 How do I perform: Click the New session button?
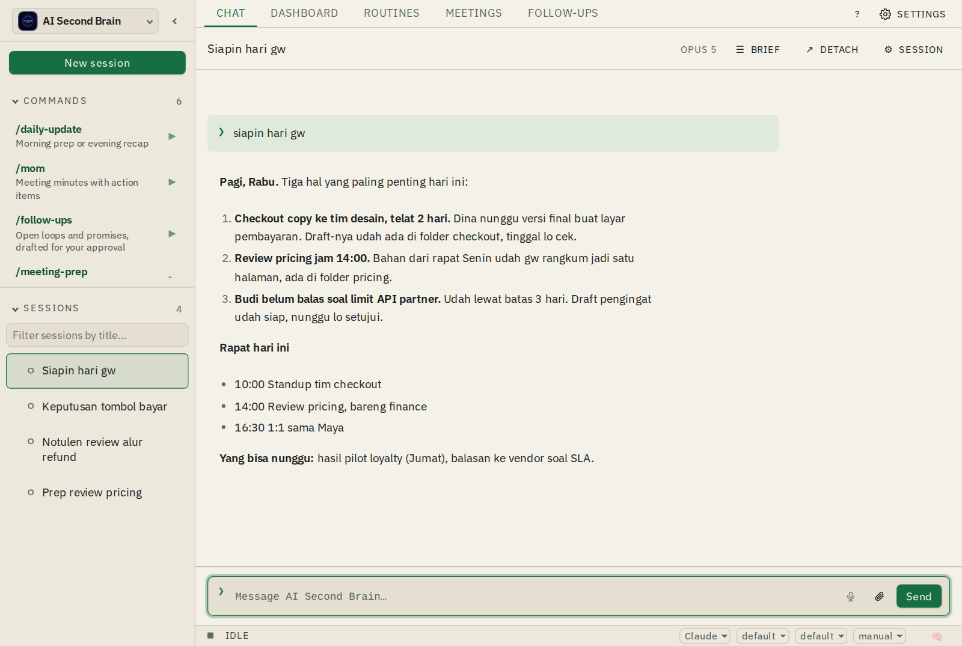pyautogui.click(x=97, y=63)
